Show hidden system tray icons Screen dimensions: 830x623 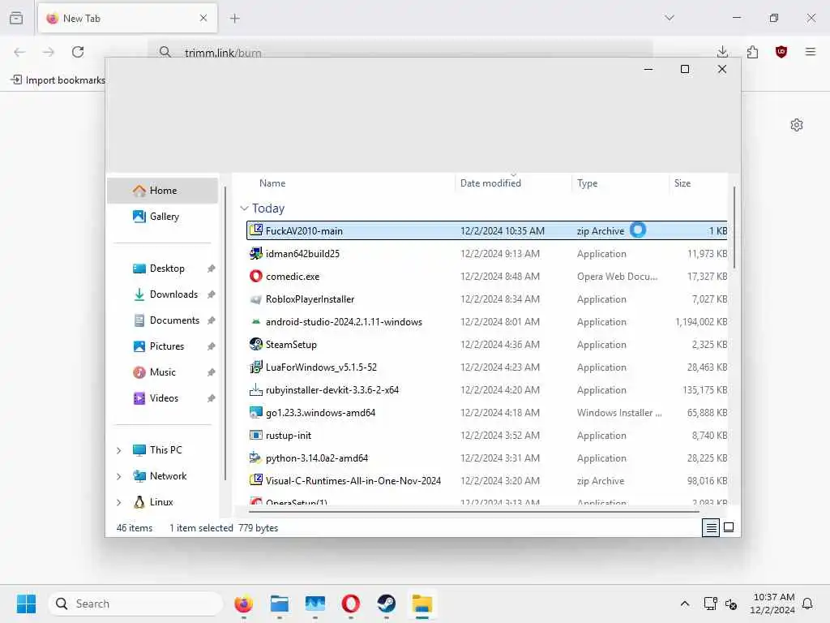point(684,604)
